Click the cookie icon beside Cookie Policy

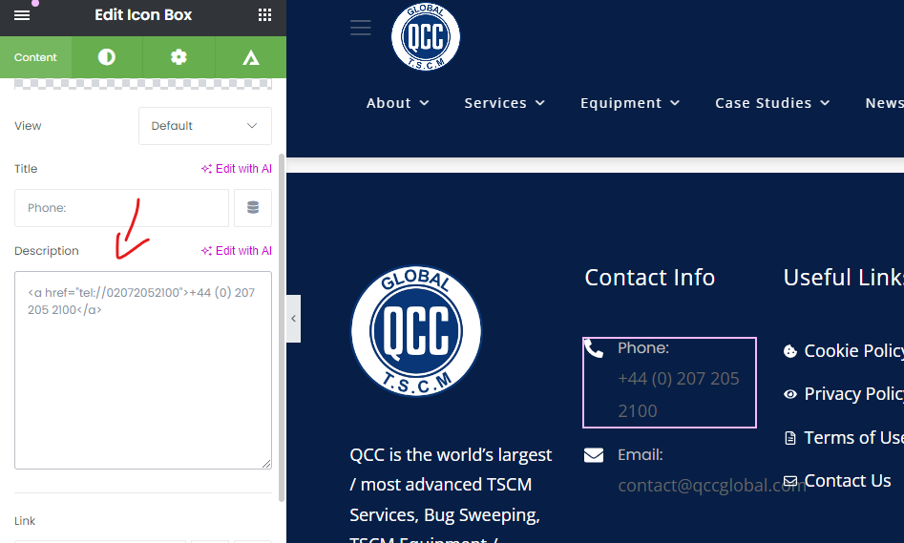coord(790,351)
